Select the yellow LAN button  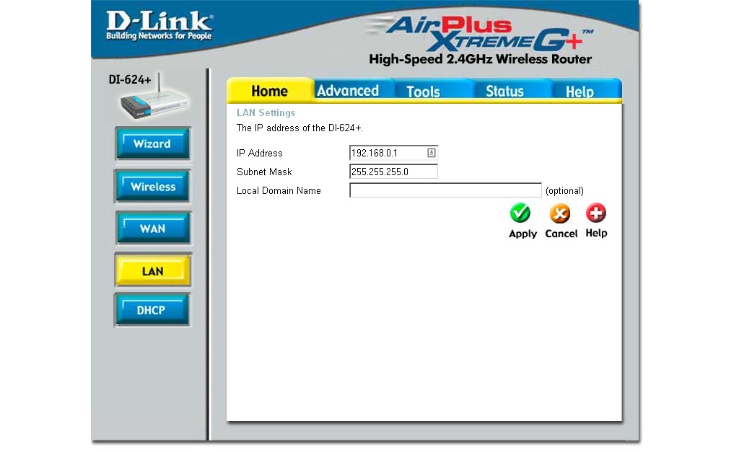click(153, 271)
